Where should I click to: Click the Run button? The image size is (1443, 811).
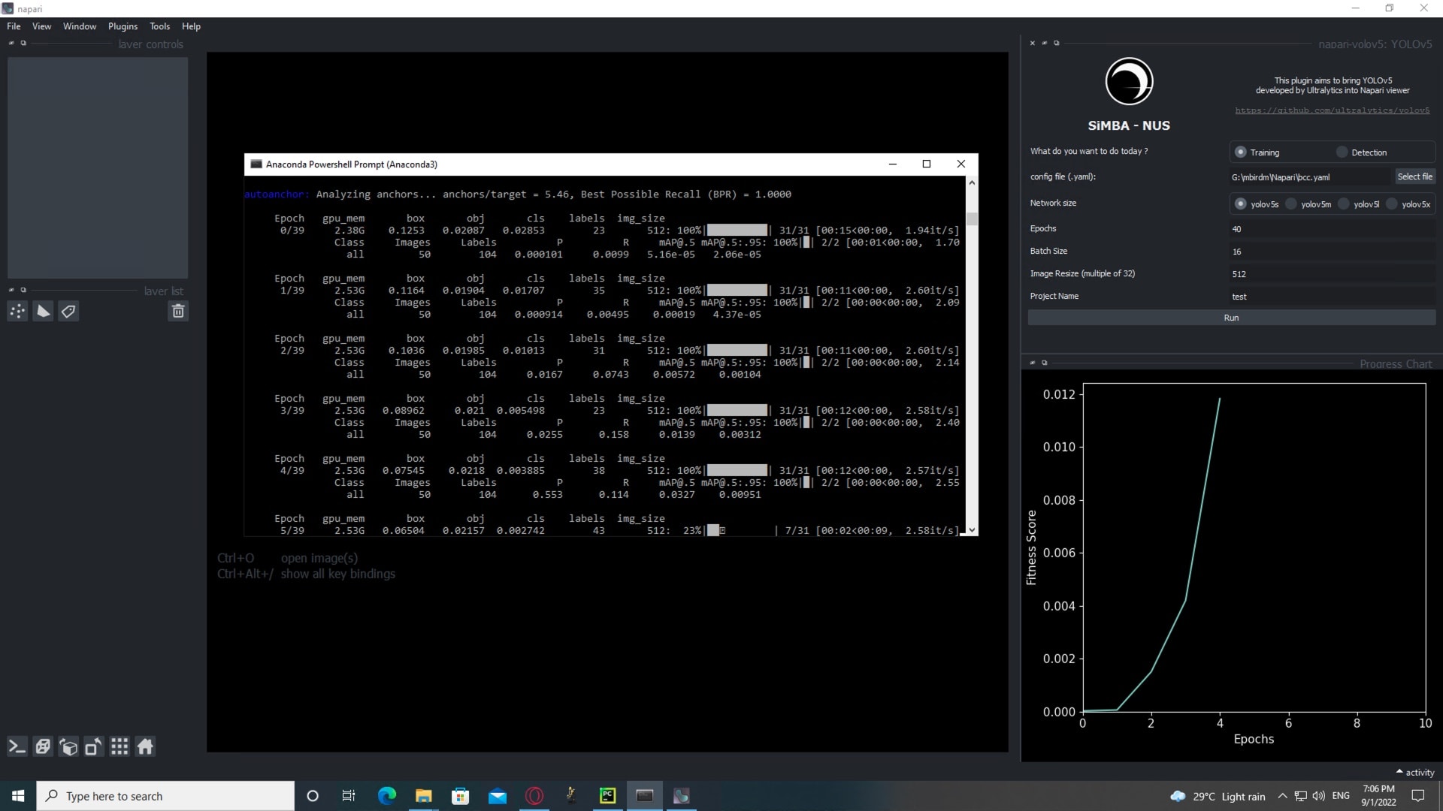tap(1231, 318)
